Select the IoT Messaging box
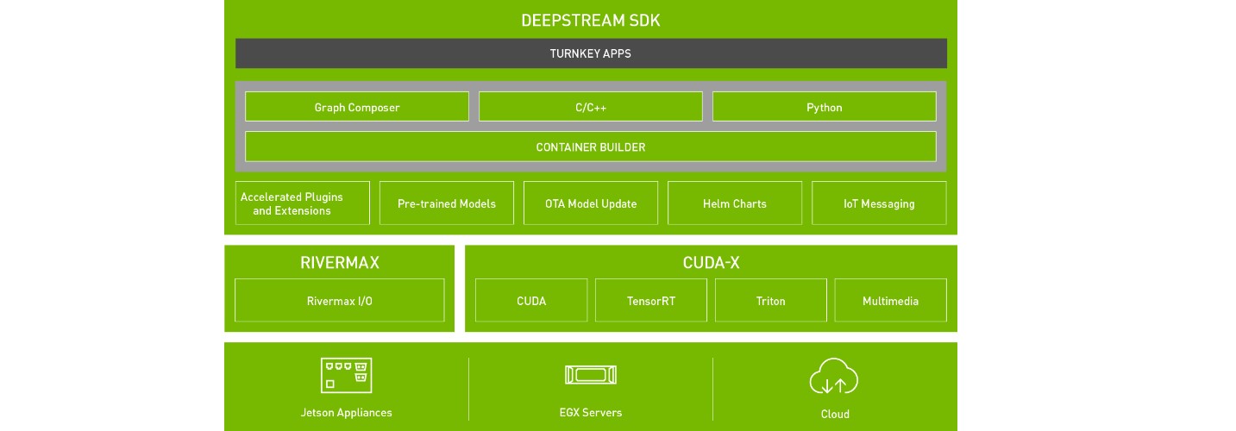Image resolution: width=1236 pixels, height=431 pixels. pyautogui.click(x=879, y=203)
